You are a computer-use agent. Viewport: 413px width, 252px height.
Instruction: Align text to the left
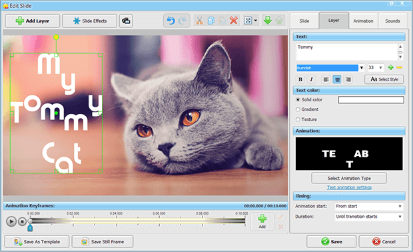click(326, 79)
